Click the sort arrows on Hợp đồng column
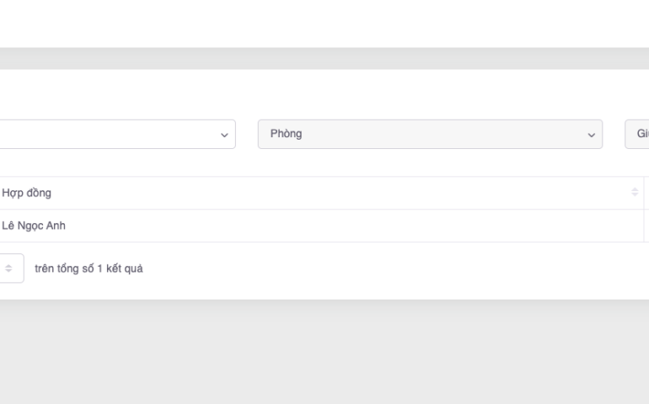649x404 pixels. pos(634,193)
